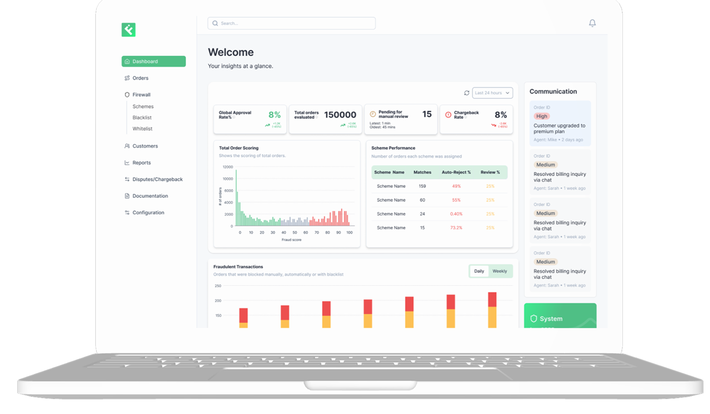Click the Matches column header
This screenshot has width=710, height=414.
coord(422,172)
